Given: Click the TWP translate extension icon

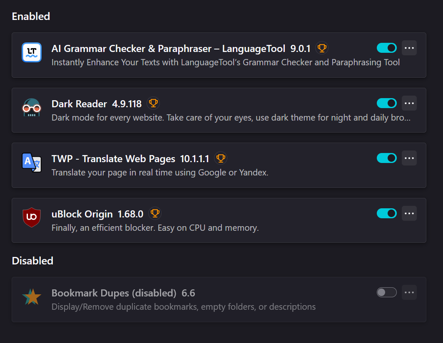Looking at the screenshot, I should point(32,163).
